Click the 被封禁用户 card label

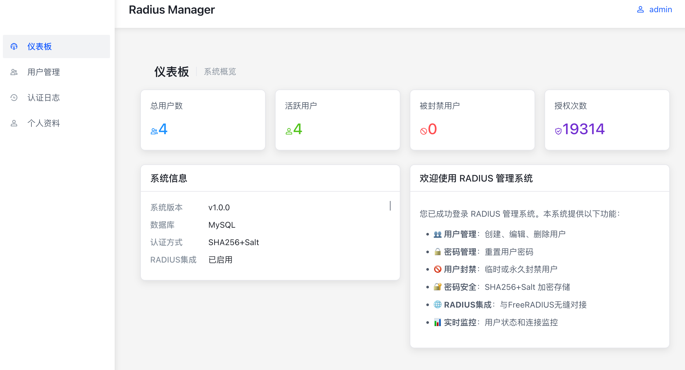pos(440,106)
